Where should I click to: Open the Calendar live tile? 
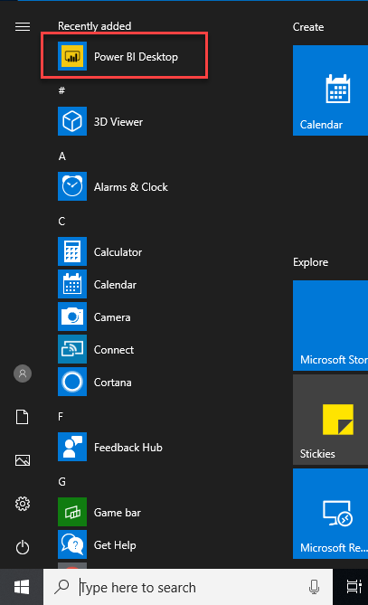point(330,90)
